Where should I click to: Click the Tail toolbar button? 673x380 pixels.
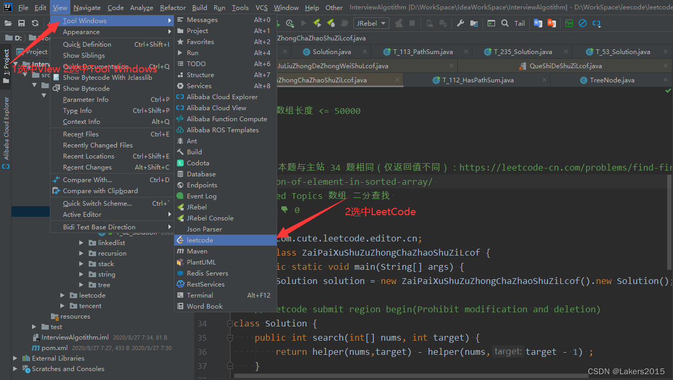(520, 23)
